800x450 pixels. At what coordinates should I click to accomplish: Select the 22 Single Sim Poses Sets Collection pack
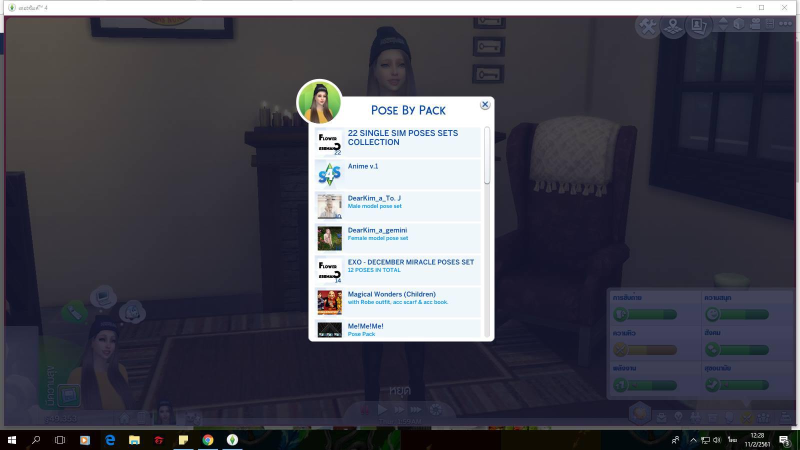(397, 142)
